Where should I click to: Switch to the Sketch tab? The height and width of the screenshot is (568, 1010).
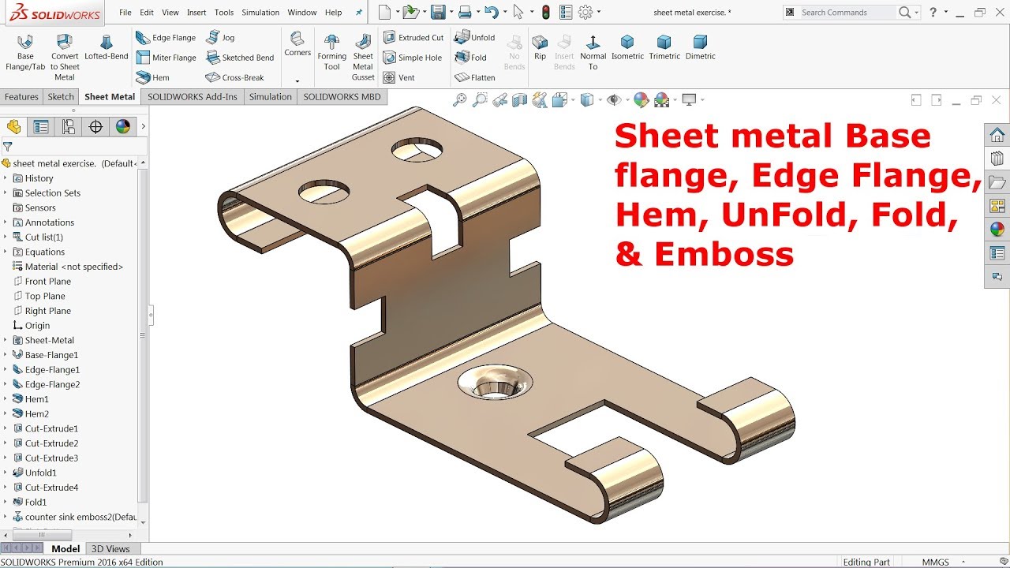point(61,97)
